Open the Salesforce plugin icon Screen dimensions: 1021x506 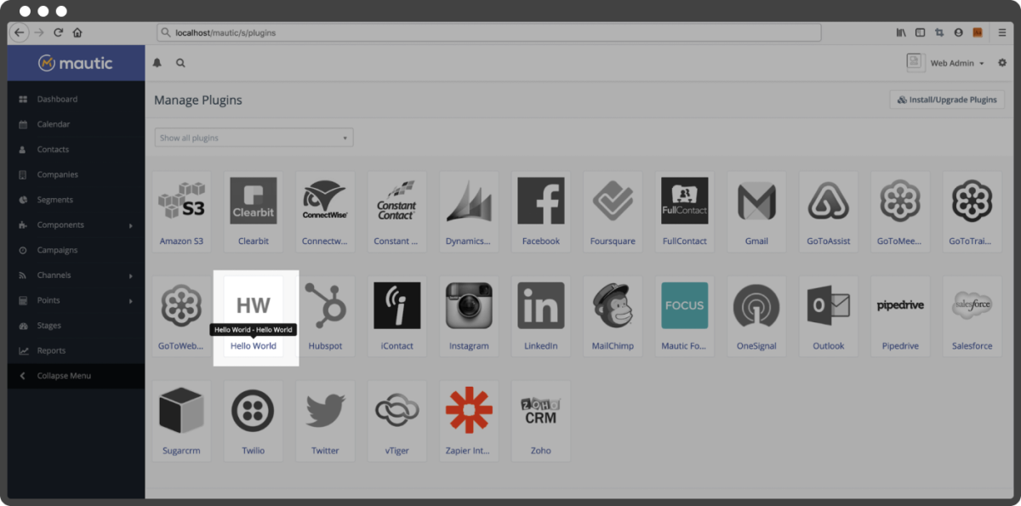(973, 305)
